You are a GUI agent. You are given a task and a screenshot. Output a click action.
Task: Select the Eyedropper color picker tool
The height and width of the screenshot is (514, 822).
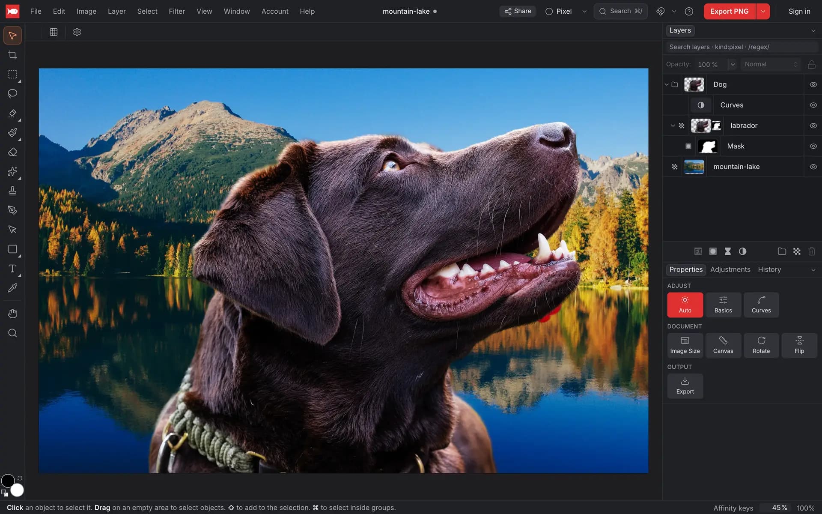12,288
